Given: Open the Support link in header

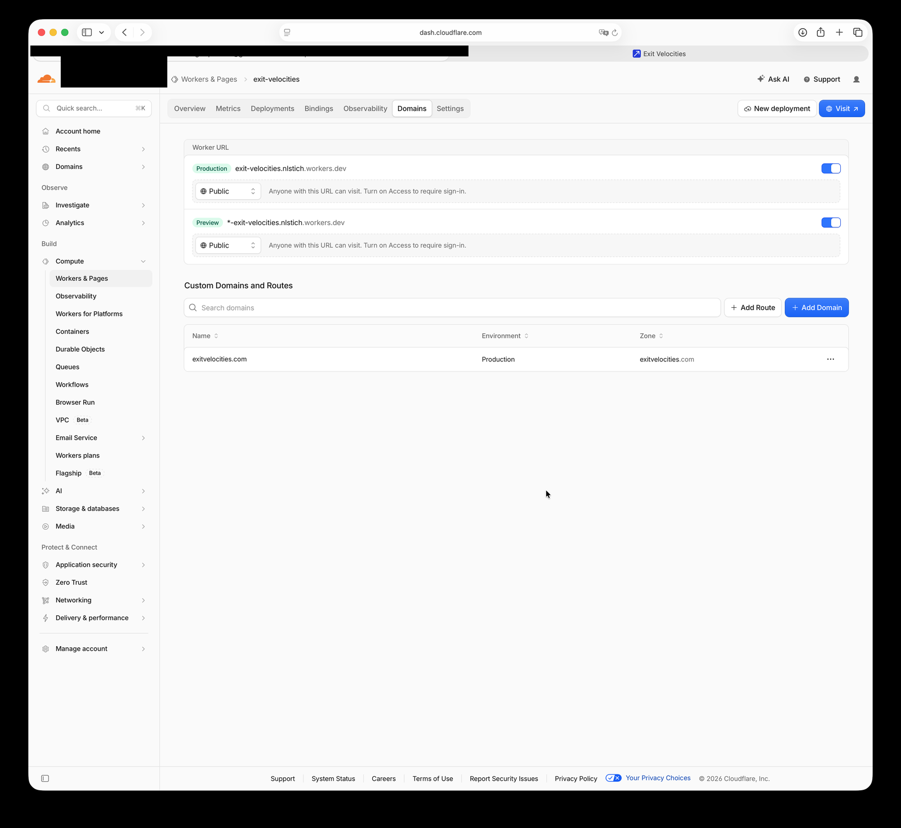Looking at the screenshot, I should point(822,79).
